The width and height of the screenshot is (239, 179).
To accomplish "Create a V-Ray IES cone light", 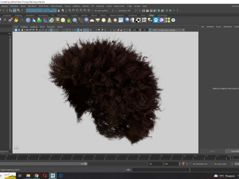I will (x=110, y=20).
